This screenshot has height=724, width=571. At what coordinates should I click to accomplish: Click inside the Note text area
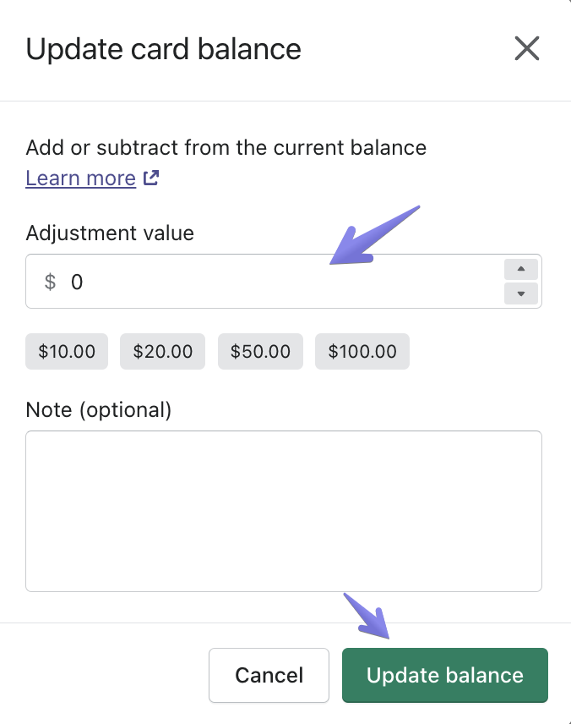point(284,511)
